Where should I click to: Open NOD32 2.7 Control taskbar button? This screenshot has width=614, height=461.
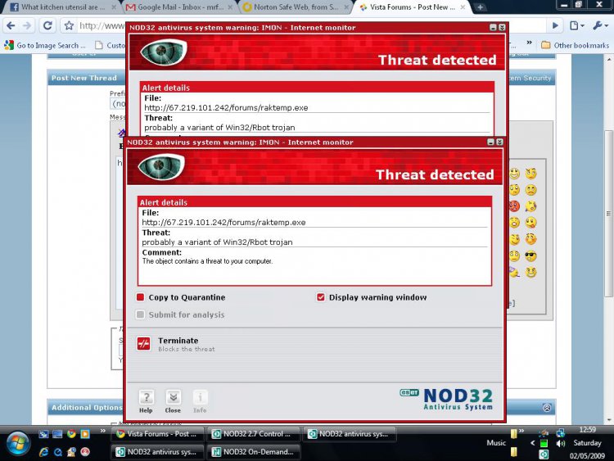pos(254,434)
